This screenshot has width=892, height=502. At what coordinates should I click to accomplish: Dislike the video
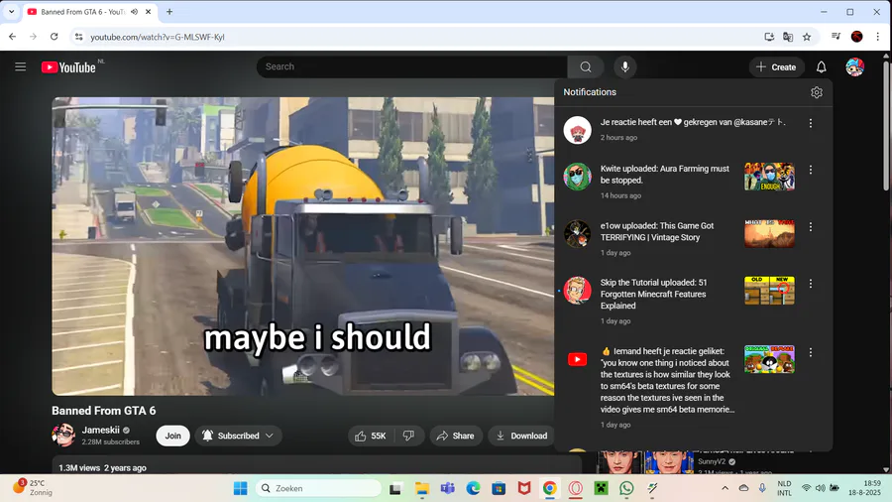(408, 436)
